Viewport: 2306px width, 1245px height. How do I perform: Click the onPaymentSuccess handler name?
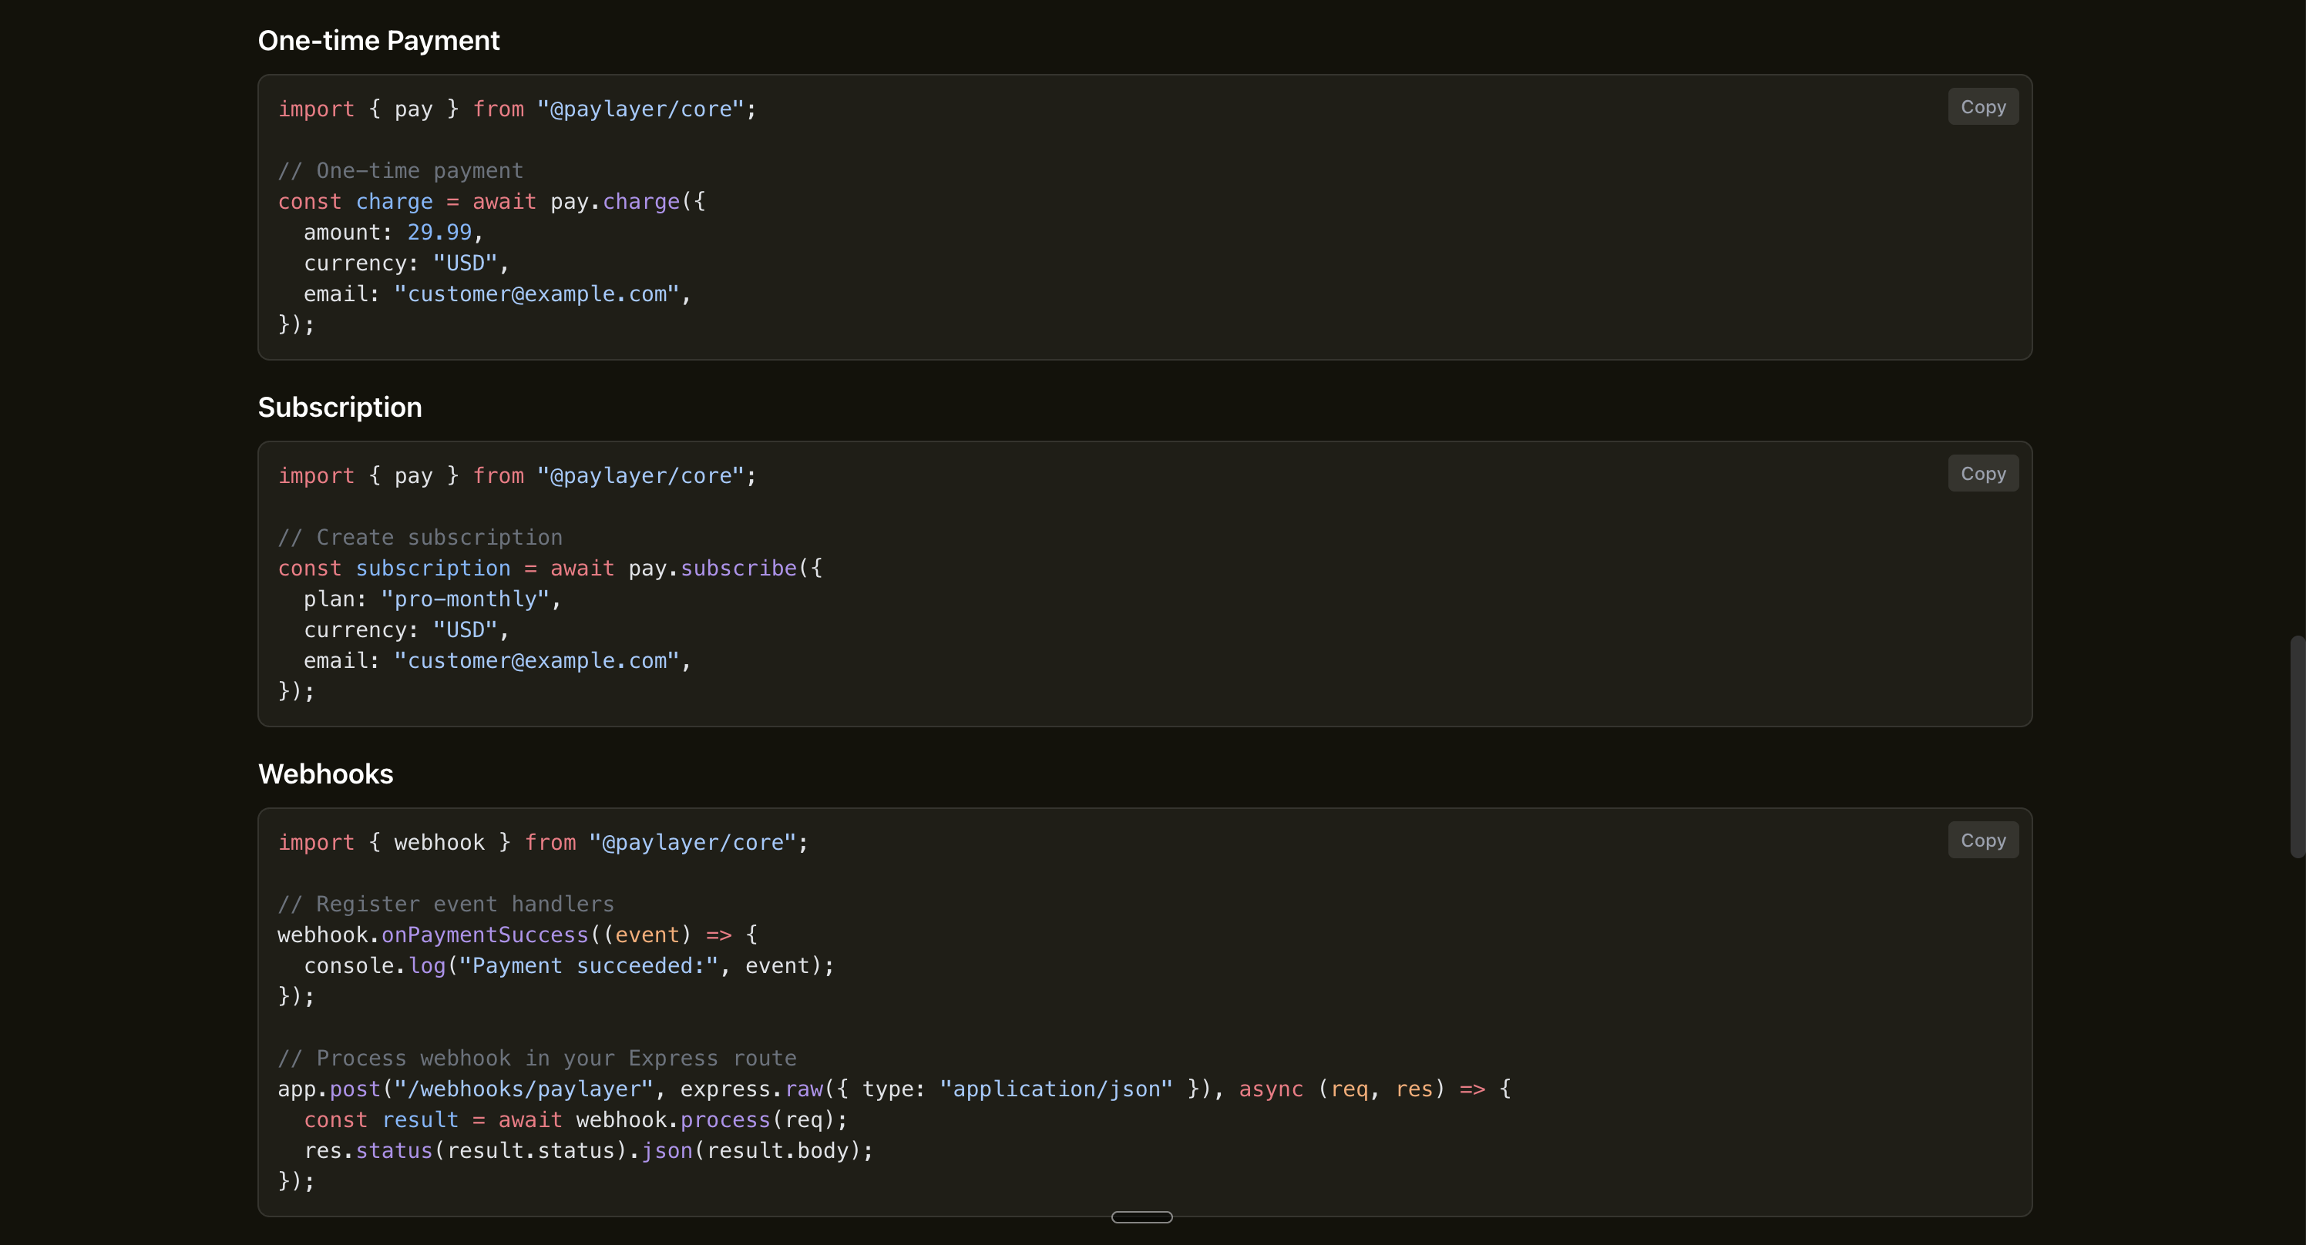tap(484, 935)
